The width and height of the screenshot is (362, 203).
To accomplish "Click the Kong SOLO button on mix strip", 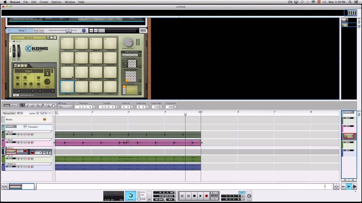I will pos(42,30).
